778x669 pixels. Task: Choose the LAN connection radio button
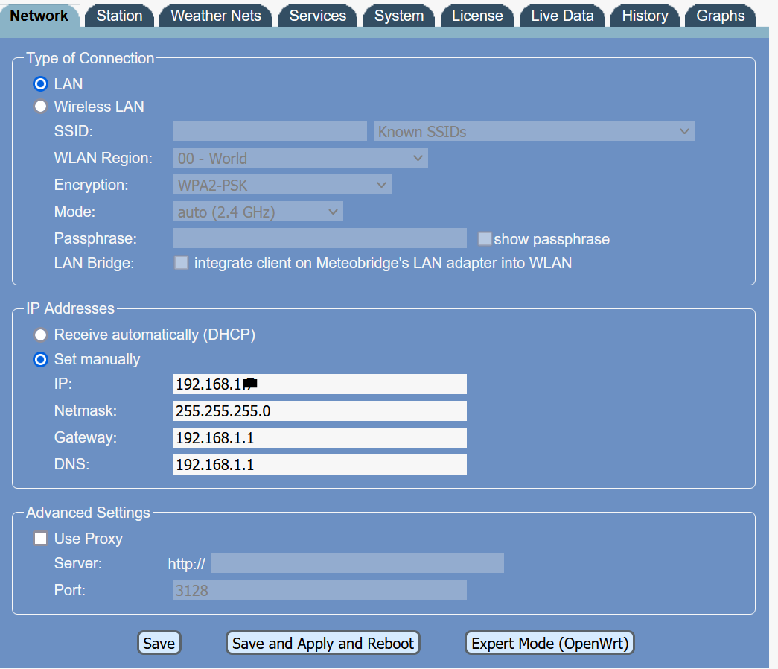41,84
